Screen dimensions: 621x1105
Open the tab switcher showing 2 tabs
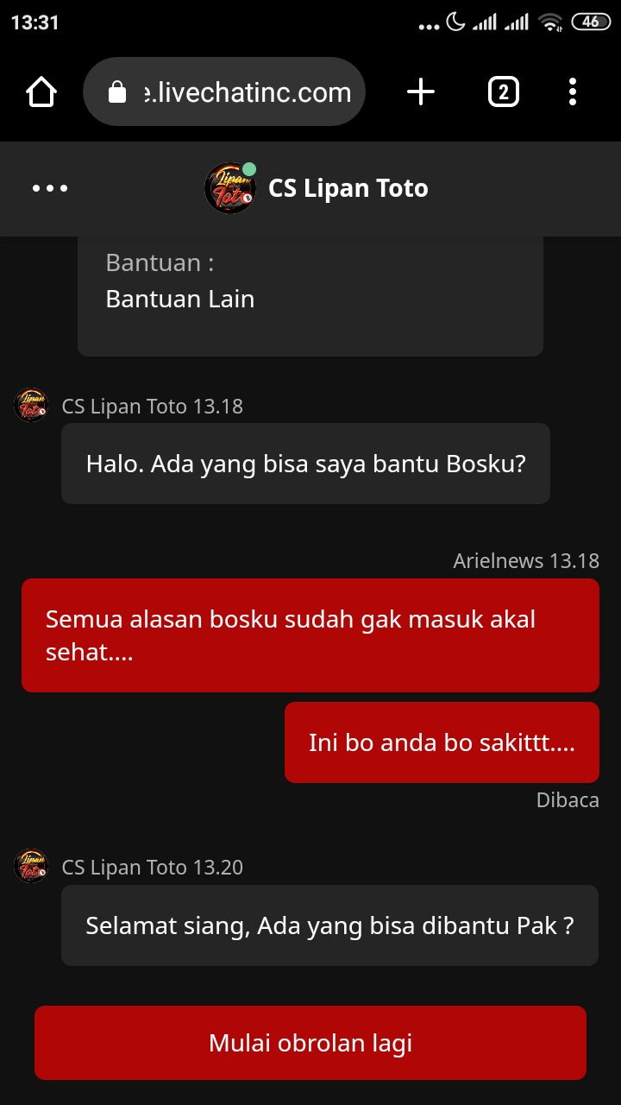click(x=504, y=92)
